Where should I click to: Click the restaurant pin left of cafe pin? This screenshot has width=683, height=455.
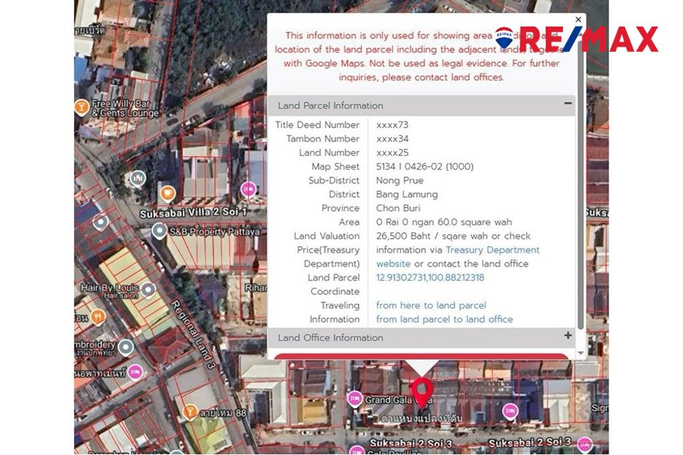click(138, 179)
